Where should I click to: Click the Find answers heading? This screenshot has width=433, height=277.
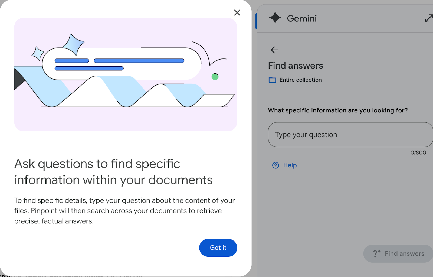coord(296,66)
